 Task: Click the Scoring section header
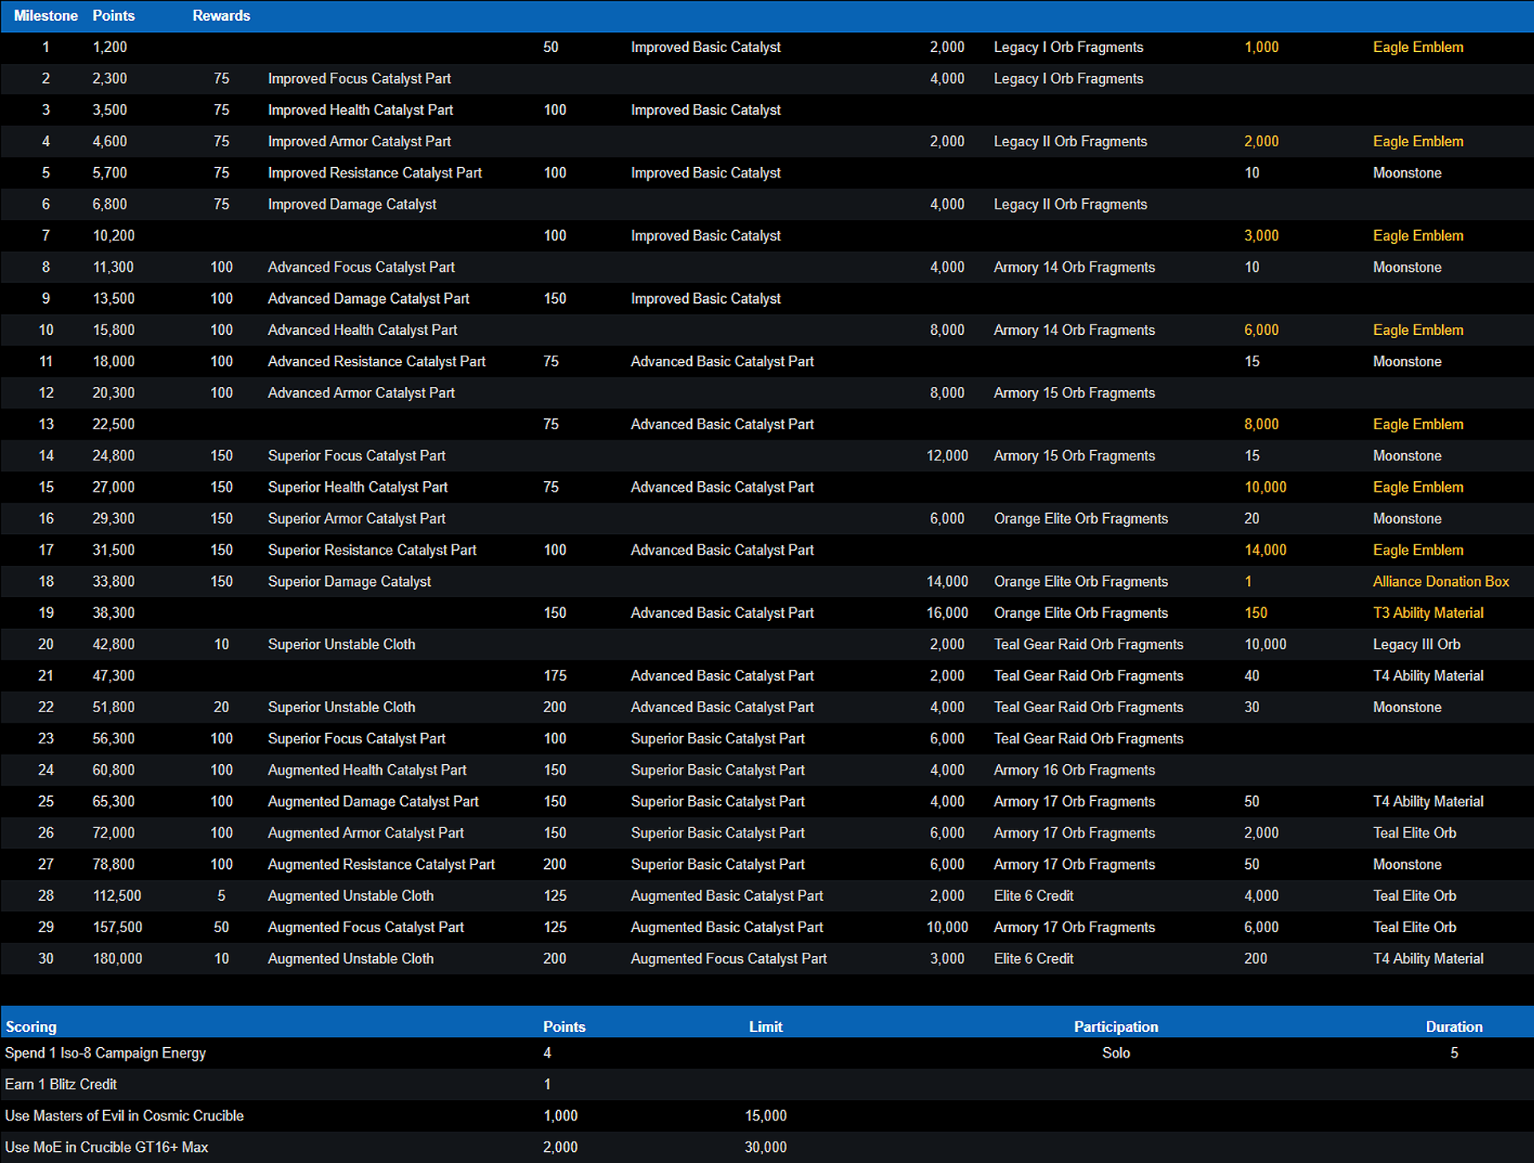tap(31, 1026)
